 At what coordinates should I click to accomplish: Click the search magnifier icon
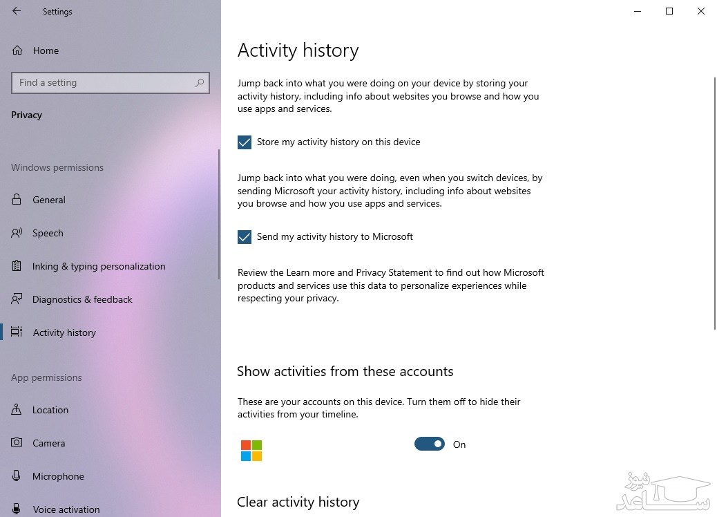point(200,83)
